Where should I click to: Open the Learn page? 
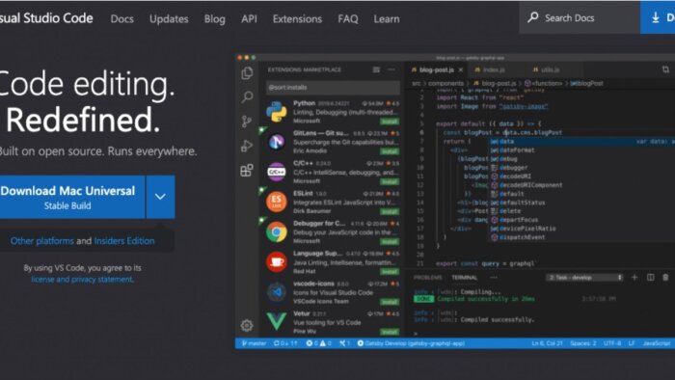(386, 19)
